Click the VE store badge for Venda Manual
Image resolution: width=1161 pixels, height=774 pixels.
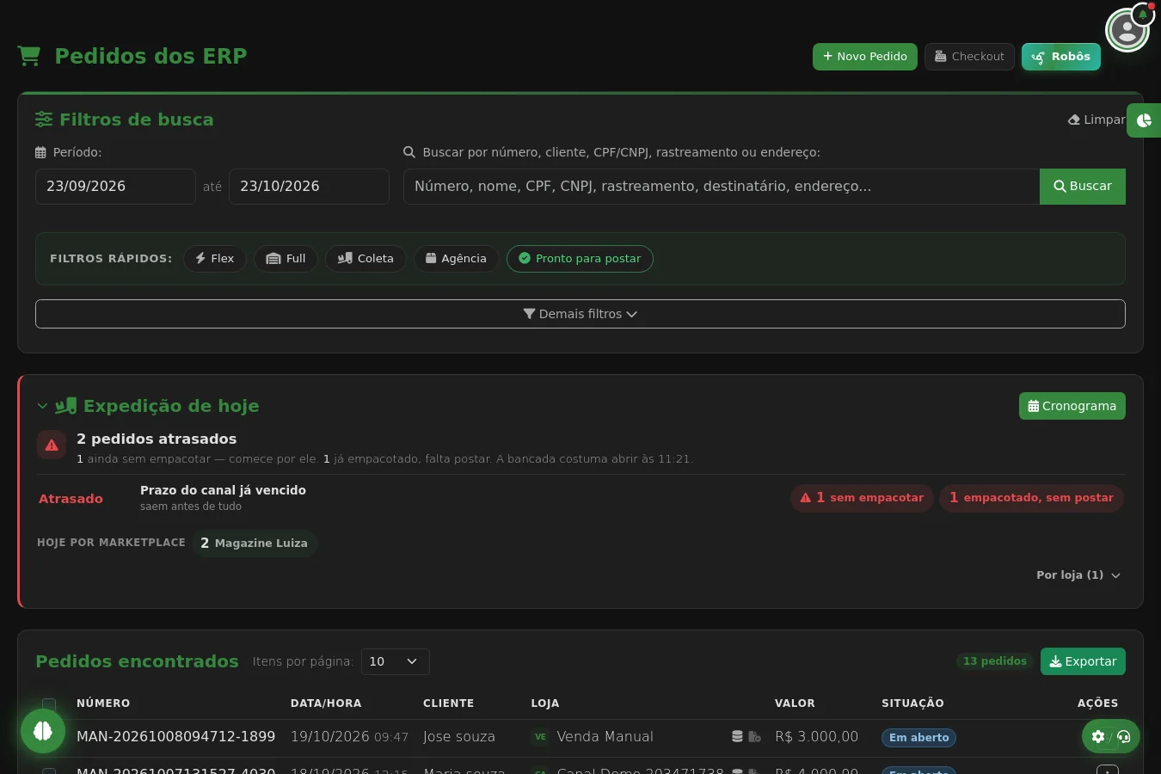540,736
